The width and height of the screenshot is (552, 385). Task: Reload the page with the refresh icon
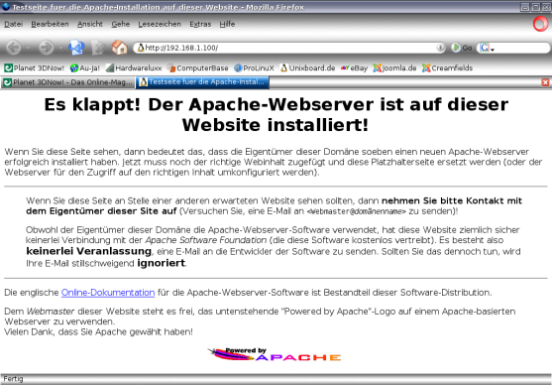click(76, 48)
